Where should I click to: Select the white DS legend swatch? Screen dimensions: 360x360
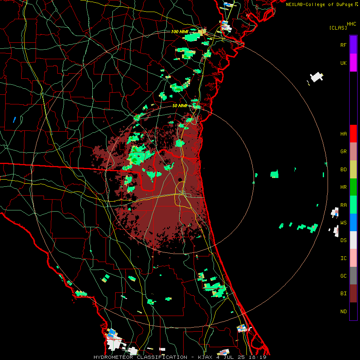[x=353, y=240]
